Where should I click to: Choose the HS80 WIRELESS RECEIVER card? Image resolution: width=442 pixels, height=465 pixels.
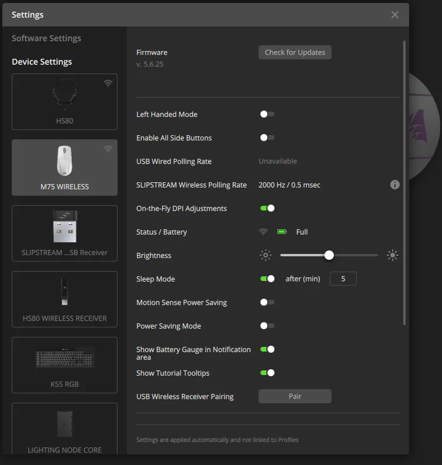click(x=65, y=299)
